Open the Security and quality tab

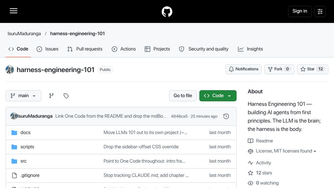coord(204,49)
